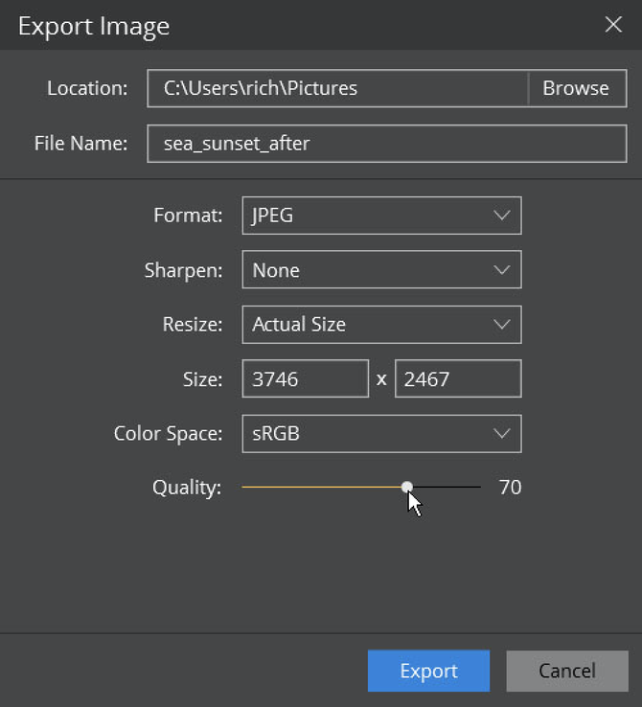Click the Sharpen dropdown chevron arrow

click(x=501, y=270)
